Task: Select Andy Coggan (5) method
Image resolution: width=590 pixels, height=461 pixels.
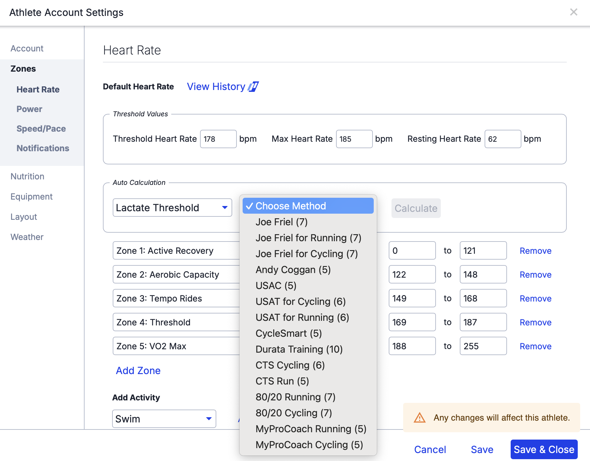Action: [x=308, y=269]
